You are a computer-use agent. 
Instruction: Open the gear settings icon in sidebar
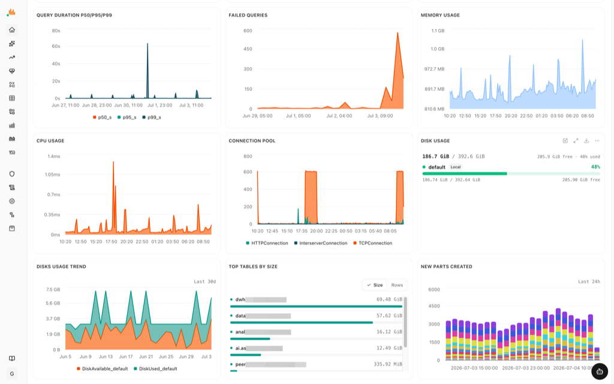(x=12, y=201)
